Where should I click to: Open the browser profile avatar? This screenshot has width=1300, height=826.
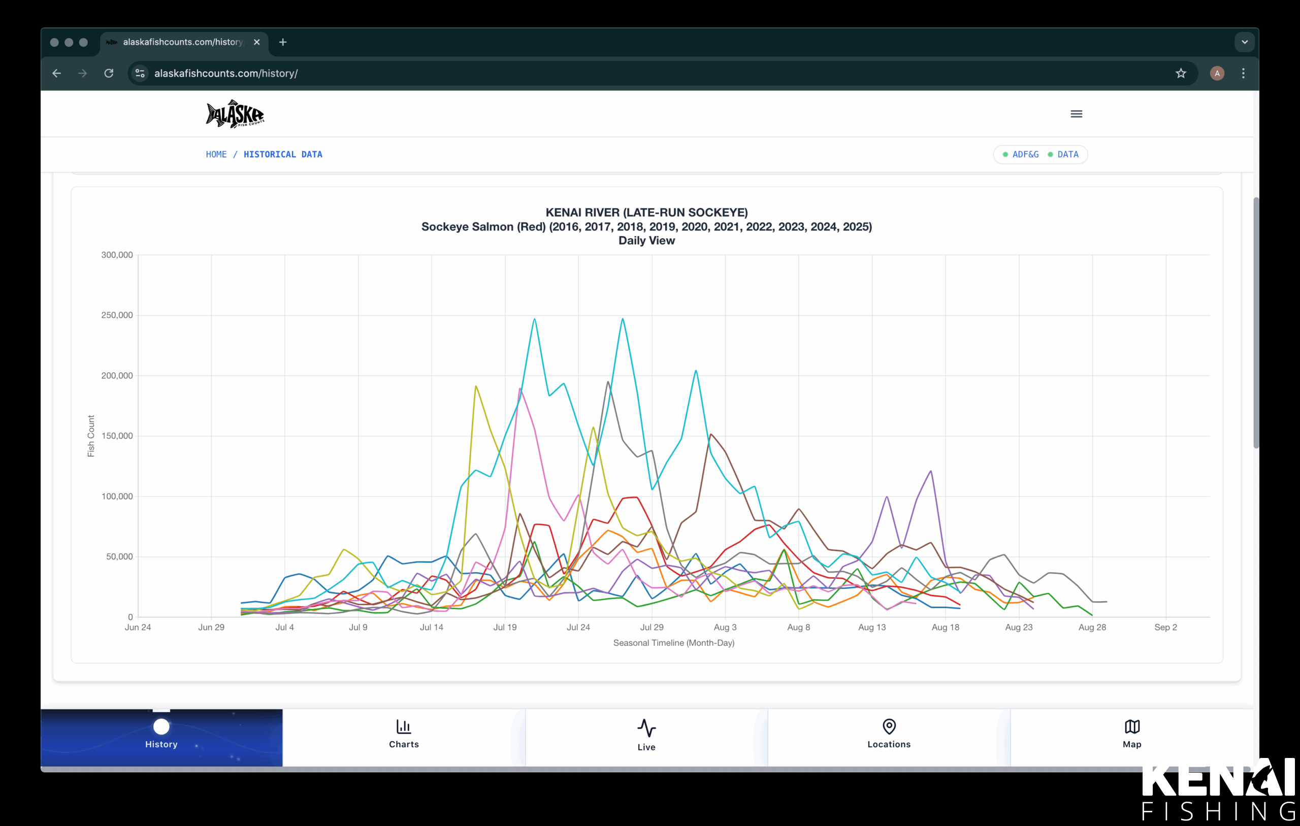1217,74
